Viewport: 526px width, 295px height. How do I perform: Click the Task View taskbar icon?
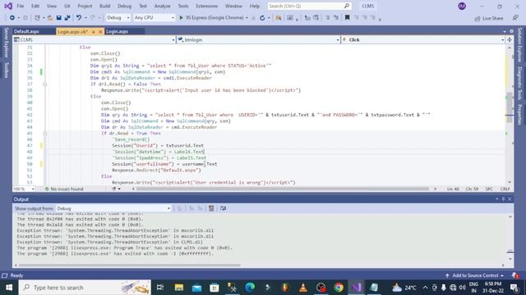click(160, 288)
